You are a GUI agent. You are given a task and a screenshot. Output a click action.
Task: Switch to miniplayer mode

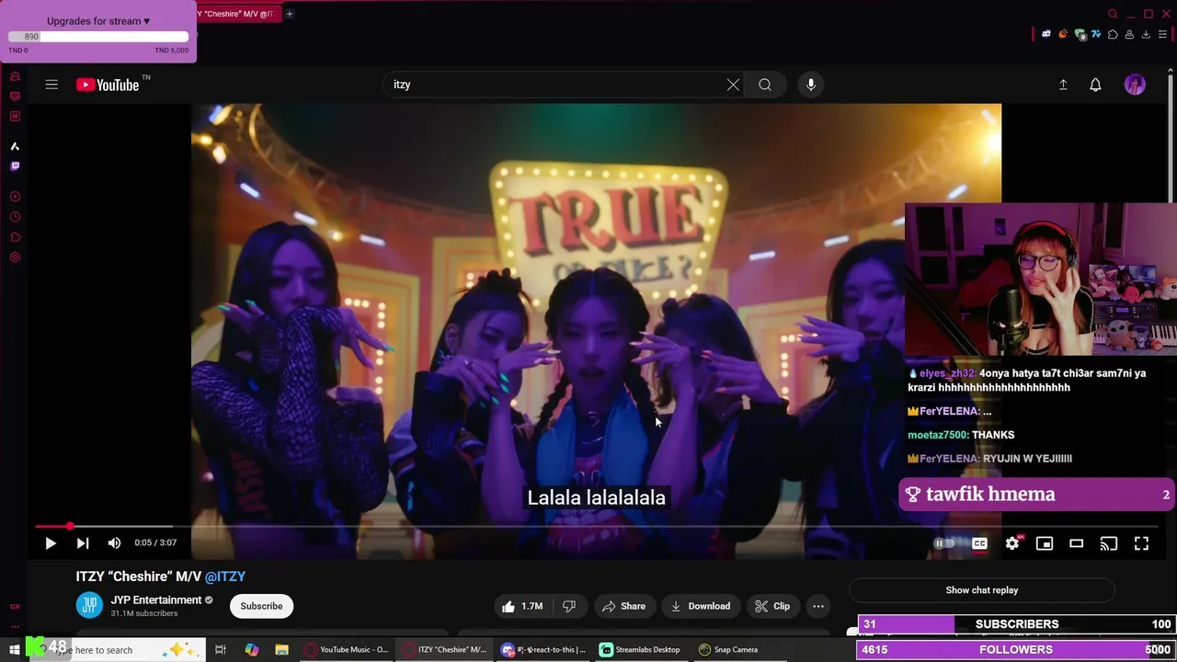click(x=1045, y=543)
